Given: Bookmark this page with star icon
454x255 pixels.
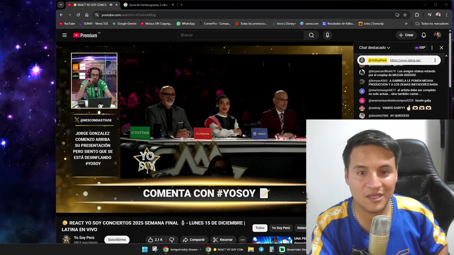Looking at the screenshot, I should 405,15.
